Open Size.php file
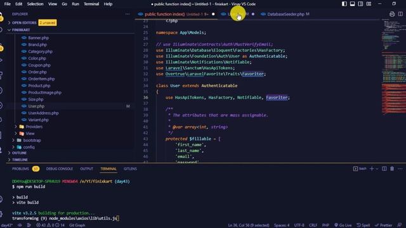Screen dimensions: 406x228 (x=36, y=99)
